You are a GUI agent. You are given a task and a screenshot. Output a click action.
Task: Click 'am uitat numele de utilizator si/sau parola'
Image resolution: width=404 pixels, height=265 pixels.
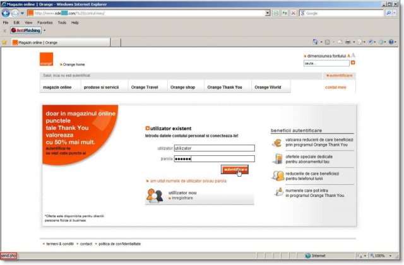(188, 181)
